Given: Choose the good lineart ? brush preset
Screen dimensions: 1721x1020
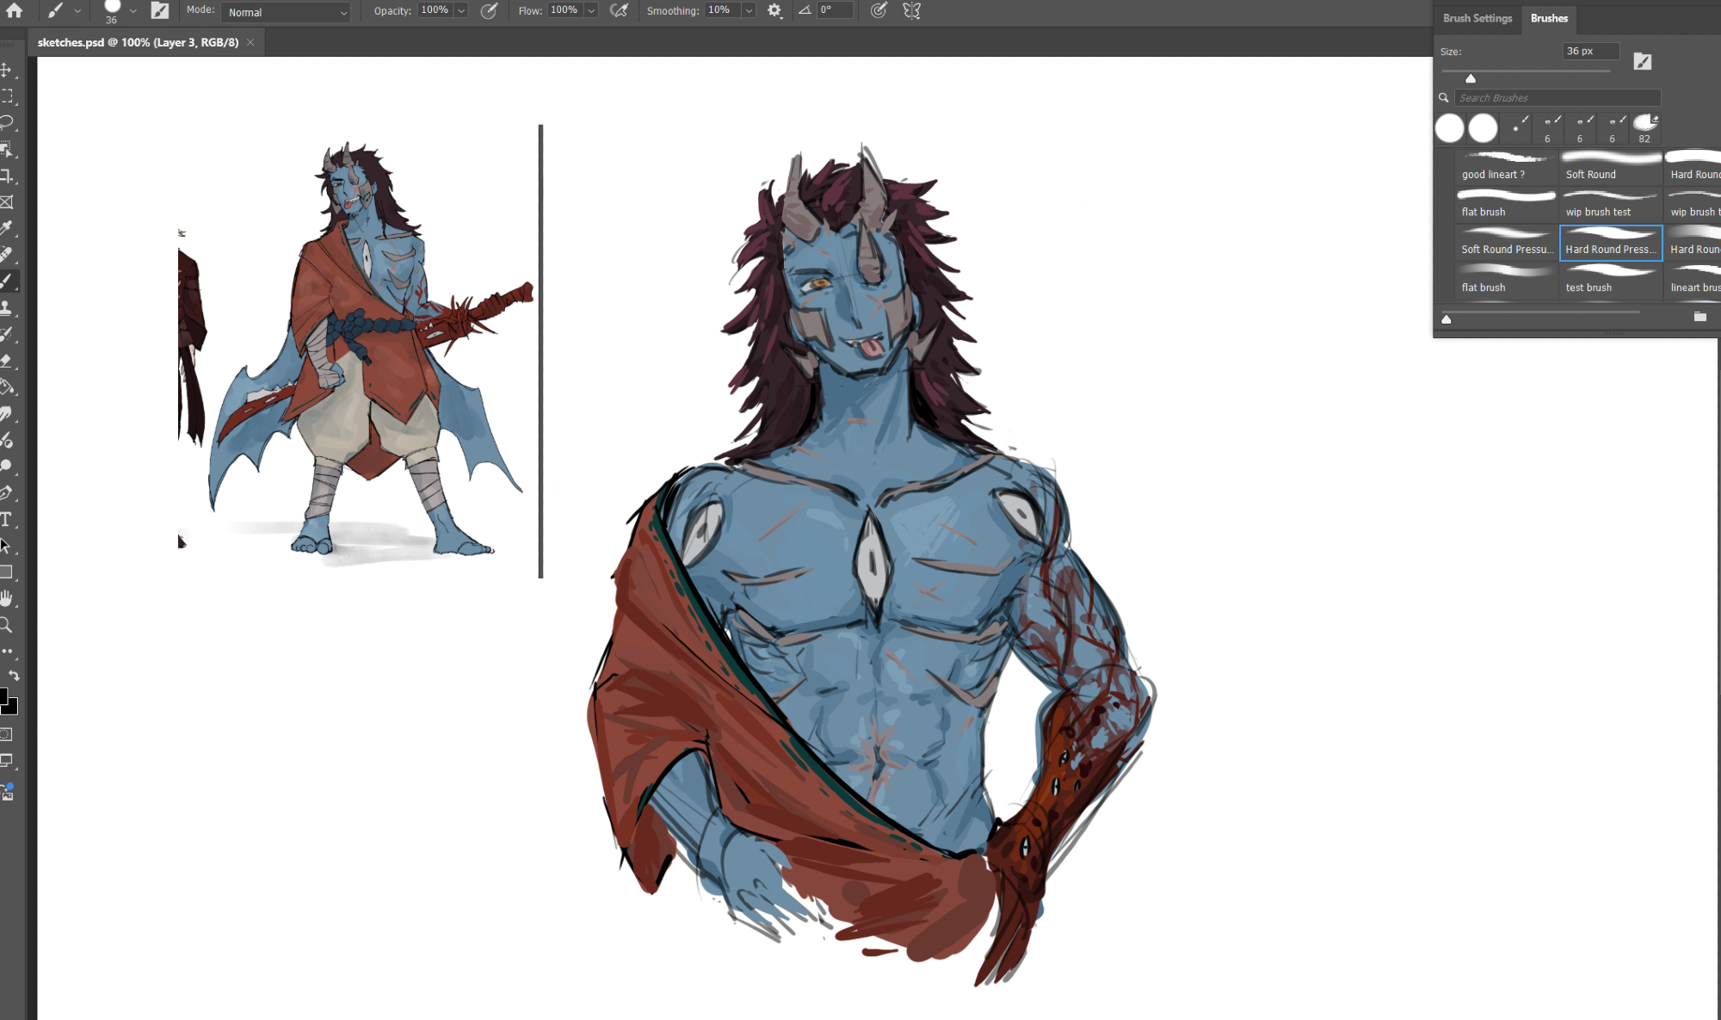Looking at the screenshot, I should click(x=1506, y=167).
